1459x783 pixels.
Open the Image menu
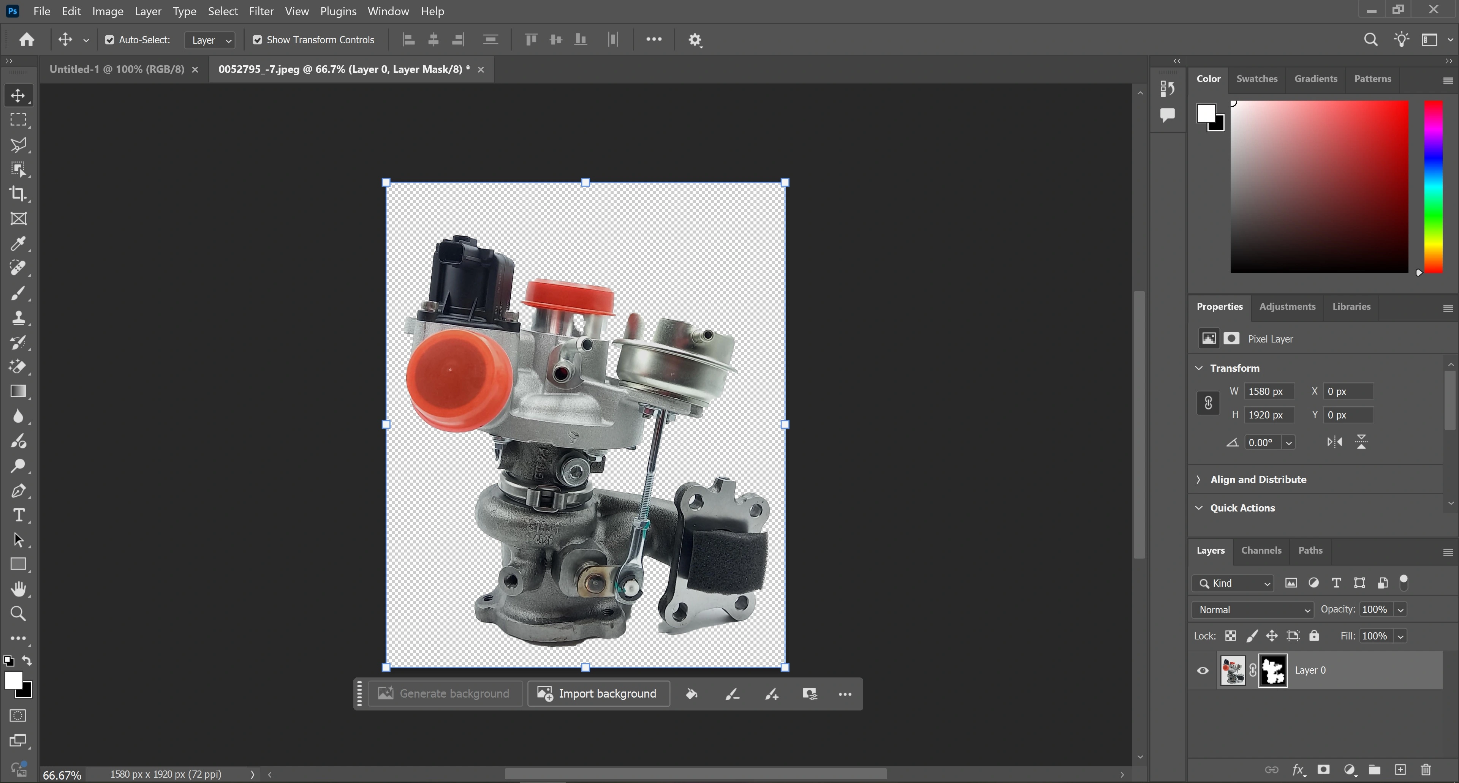108,11
